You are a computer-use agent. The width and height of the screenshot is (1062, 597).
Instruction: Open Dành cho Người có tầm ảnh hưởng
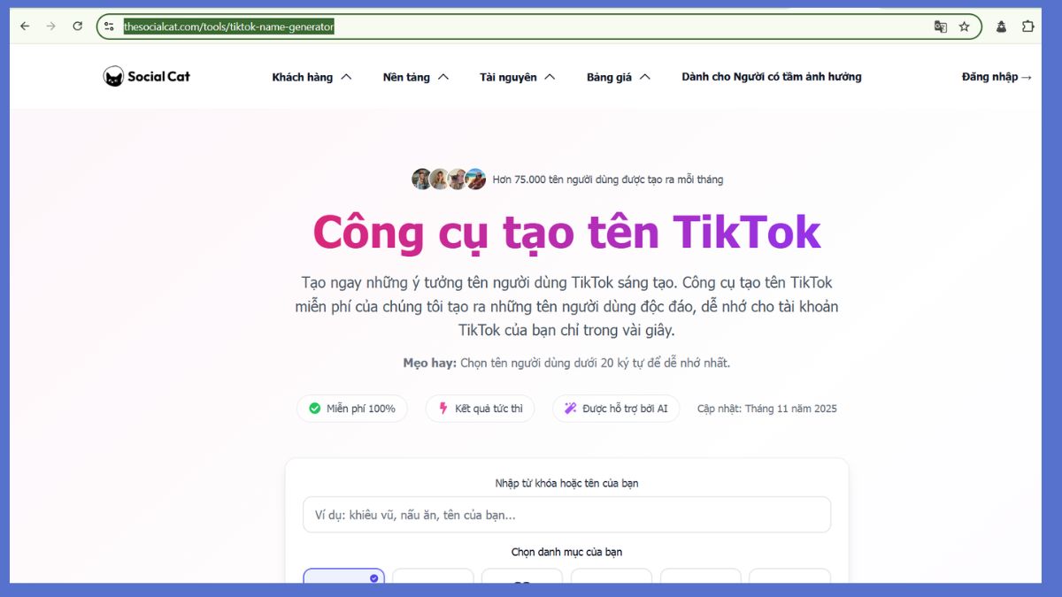pos(772,77)
